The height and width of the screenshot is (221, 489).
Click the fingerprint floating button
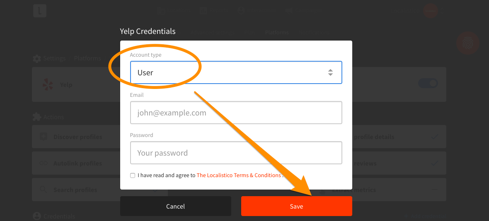tap(468, 43)
